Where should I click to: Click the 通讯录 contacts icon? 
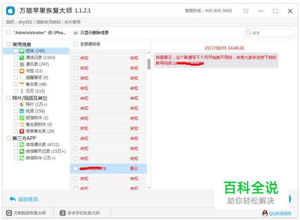pos(22,64)
